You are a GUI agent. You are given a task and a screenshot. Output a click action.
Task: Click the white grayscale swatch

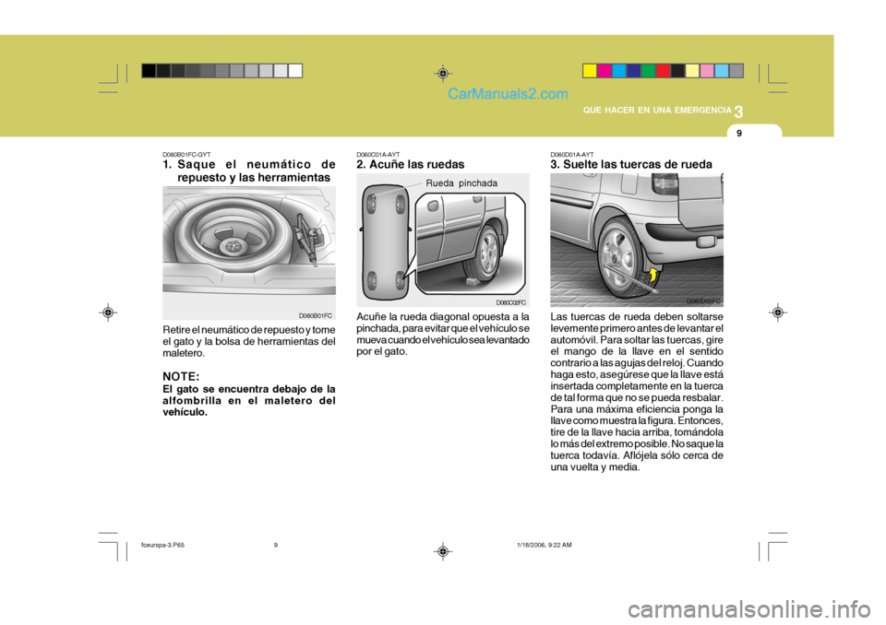point(295,71)
